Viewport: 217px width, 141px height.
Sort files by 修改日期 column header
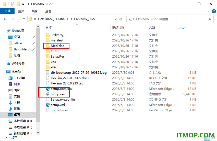[118, 27]
